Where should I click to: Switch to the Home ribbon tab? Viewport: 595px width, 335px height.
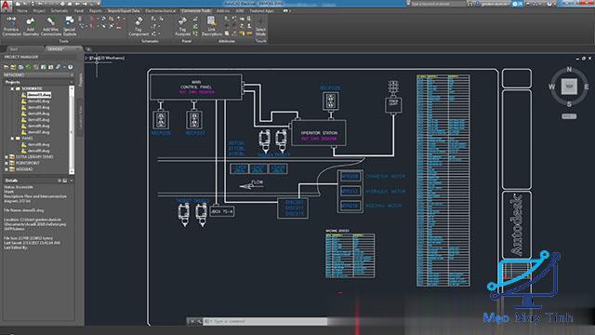(22, 11)
